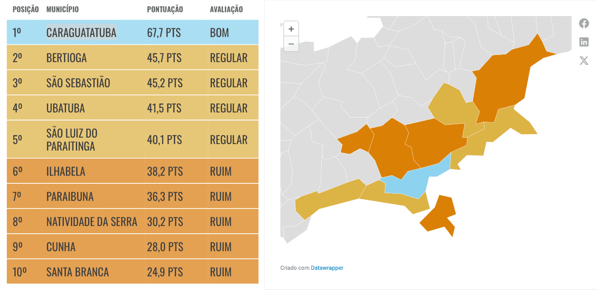The image size is (597, 290).
Task: Select the PARAIBUNA municipality cell
Action: 70,197
